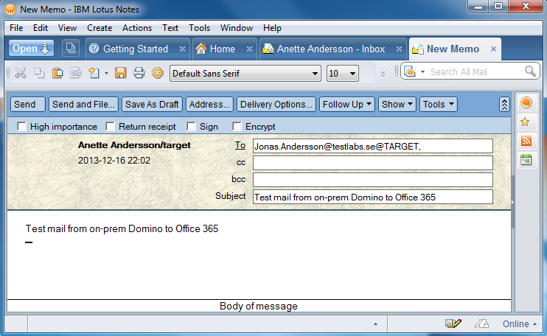Tick the Return receipt checkbox

[111, 126]
